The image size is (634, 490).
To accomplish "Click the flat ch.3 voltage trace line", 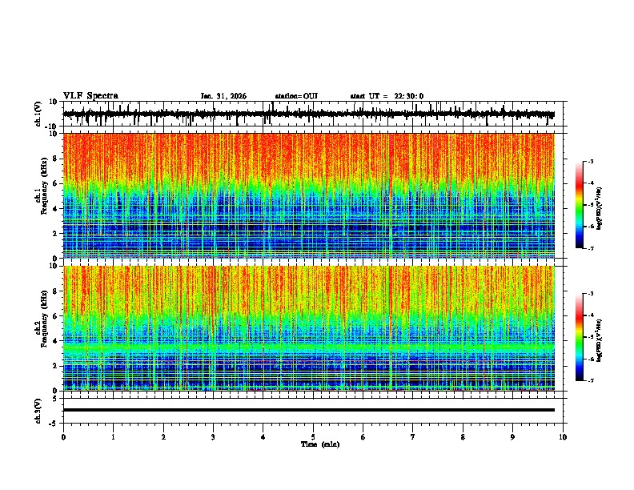I will tap(308, 410).
